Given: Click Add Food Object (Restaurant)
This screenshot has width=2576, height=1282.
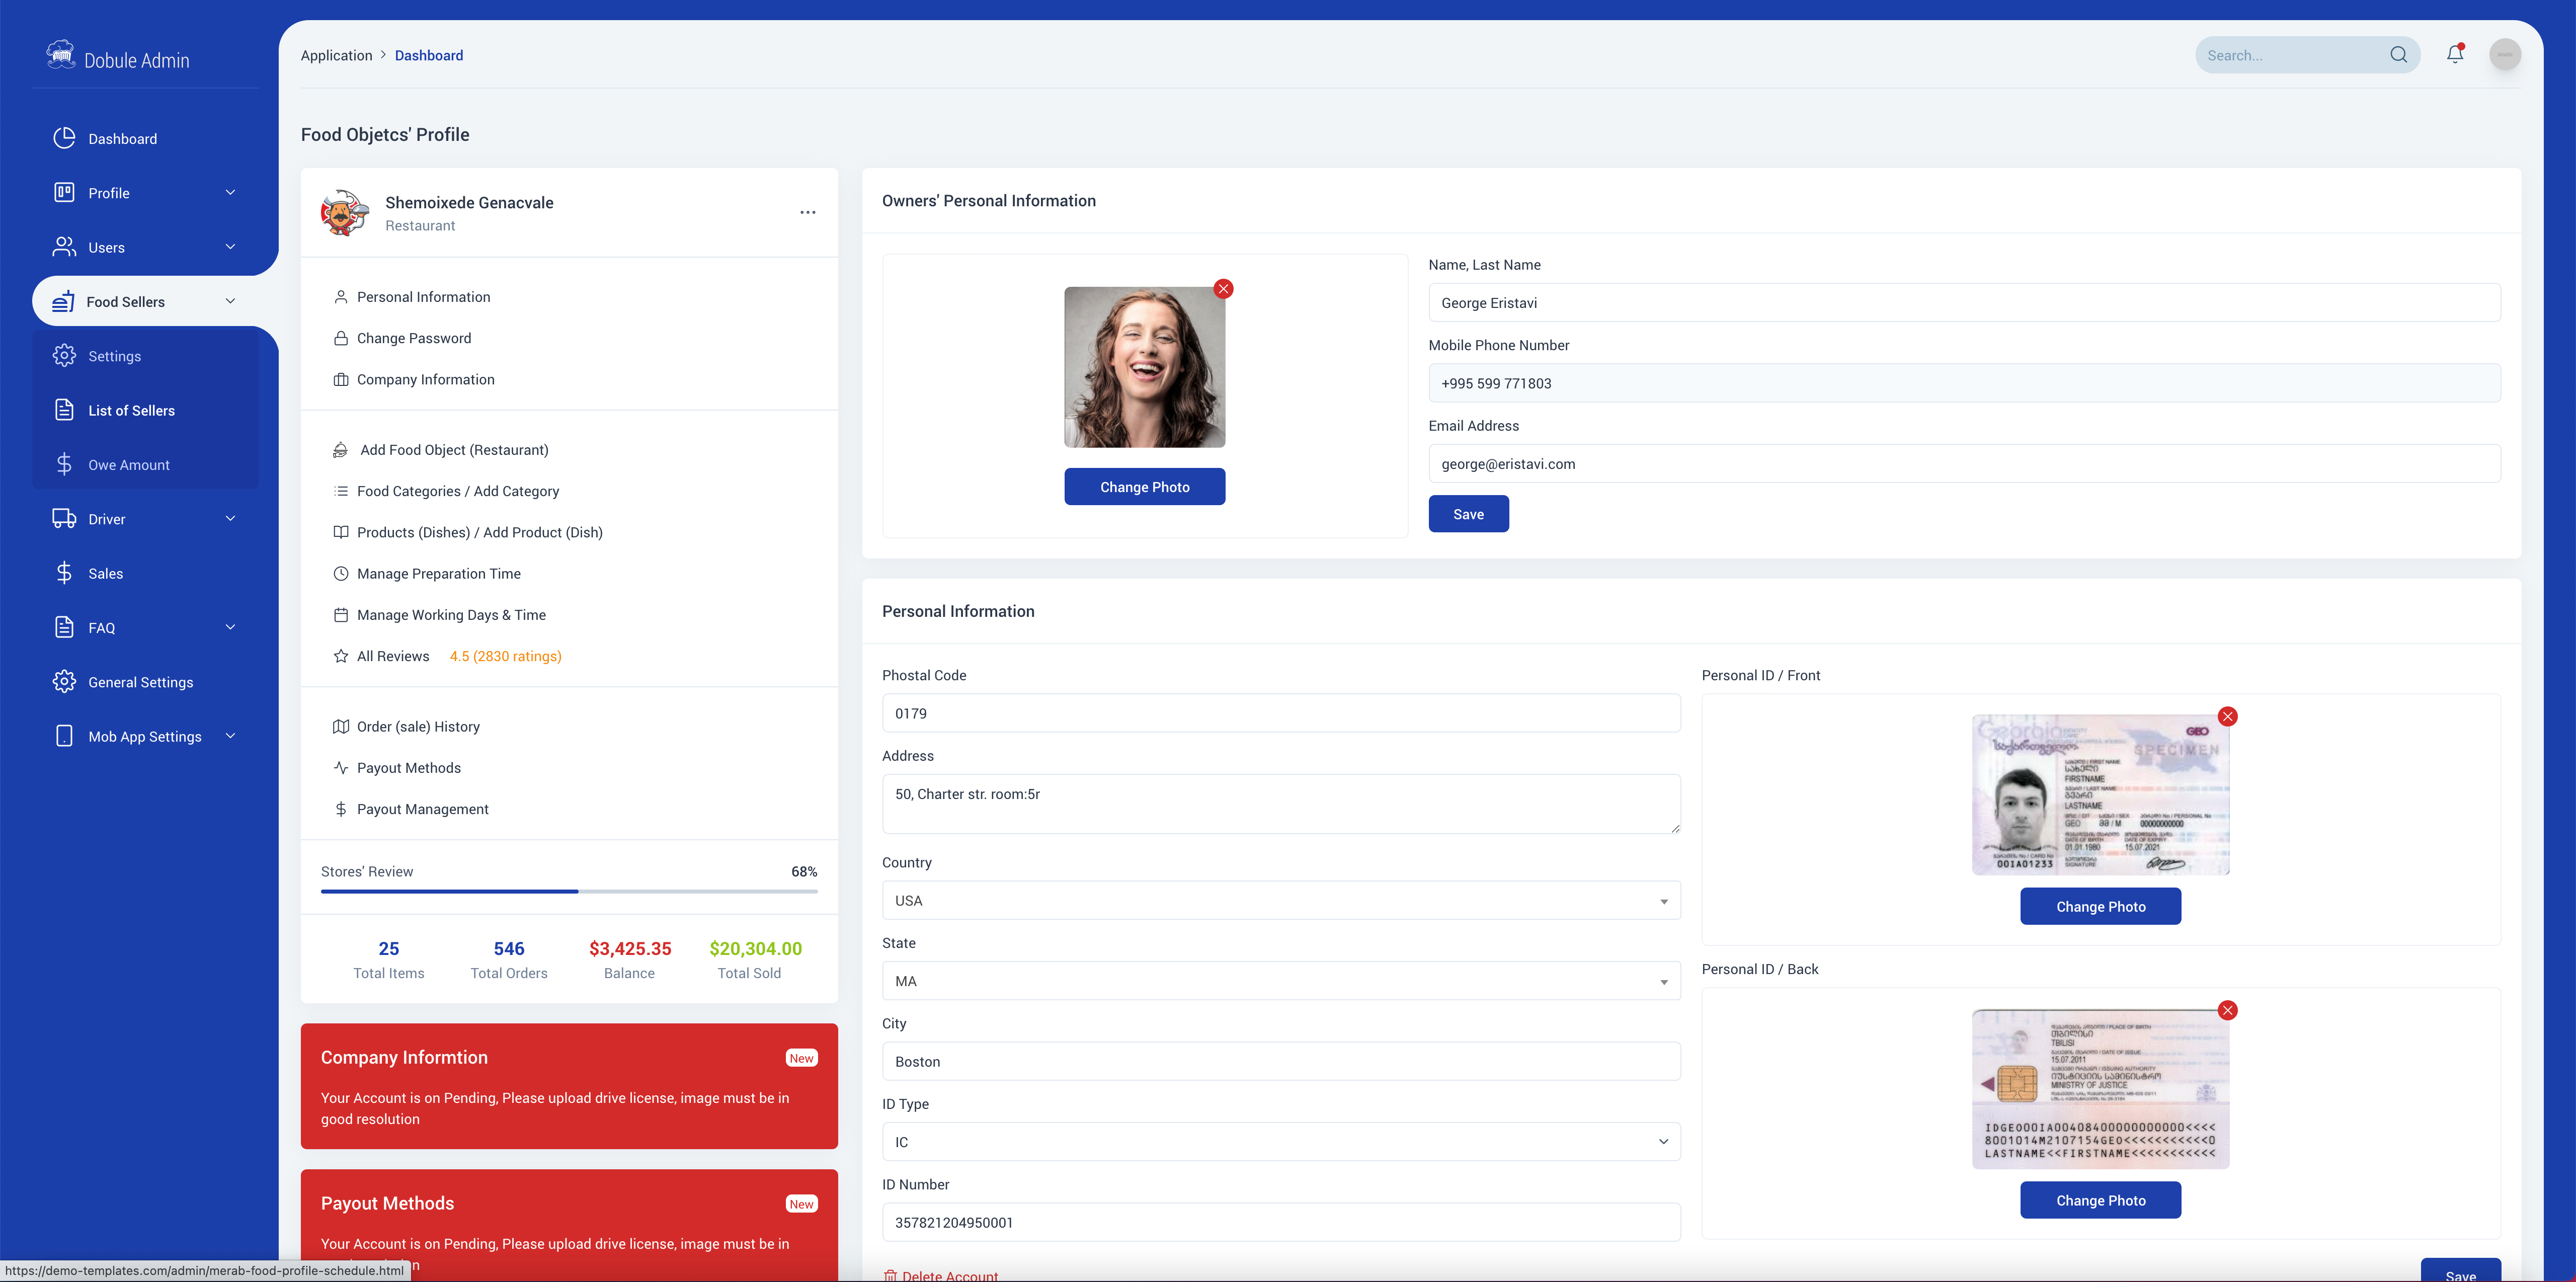Looking at the screenshot, I should point(454,450).
